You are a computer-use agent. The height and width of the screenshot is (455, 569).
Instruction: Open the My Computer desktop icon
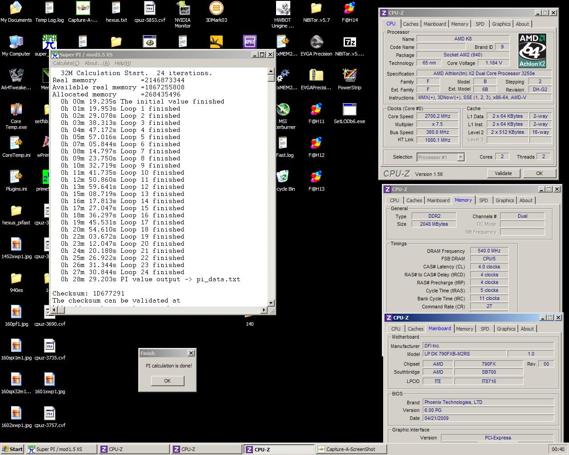(x=16, y=46)
